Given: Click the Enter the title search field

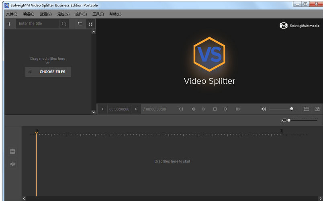Looking at the screenshot, I should [x=38, y=24].
